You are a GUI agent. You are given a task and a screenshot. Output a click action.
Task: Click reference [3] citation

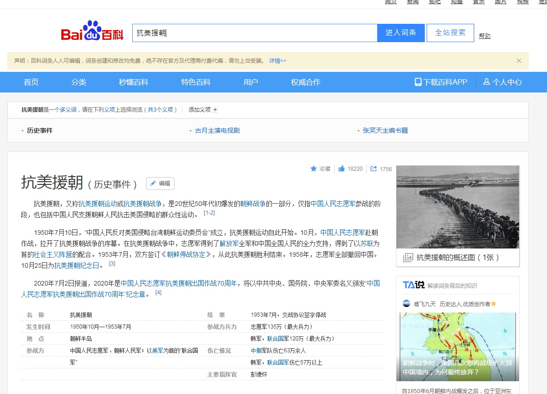point(112,264)
